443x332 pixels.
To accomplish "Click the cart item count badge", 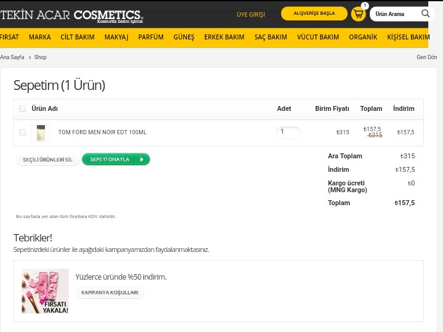I will (365, 6).
